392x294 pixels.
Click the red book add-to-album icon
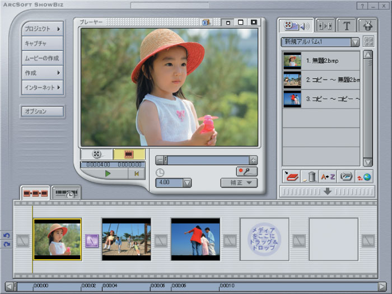[292, 177]
